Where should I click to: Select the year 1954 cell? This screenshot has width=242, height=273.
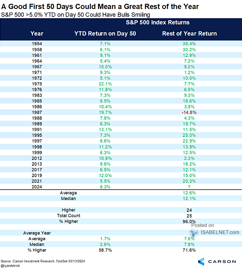(37, 44)
